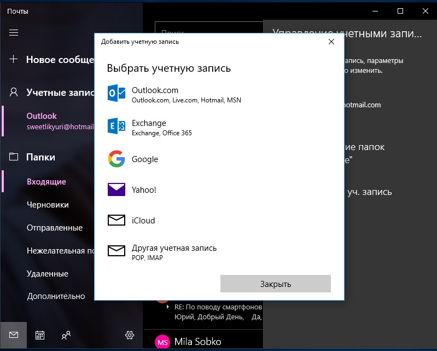Click the other account envelope icon
This screenshot has height=351, width=437.
pyautogui.click(x=116, y=251)
